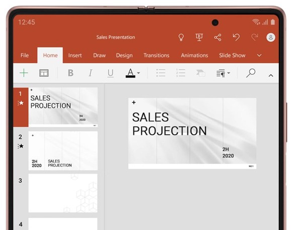Open the Design tab
293x230 pixels.
click(124, 56)
